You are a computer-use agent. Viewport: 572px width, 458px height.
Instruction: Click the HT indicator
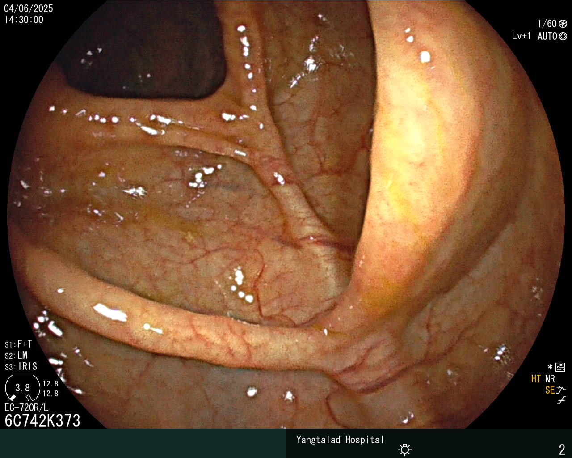tap(536, 379)
